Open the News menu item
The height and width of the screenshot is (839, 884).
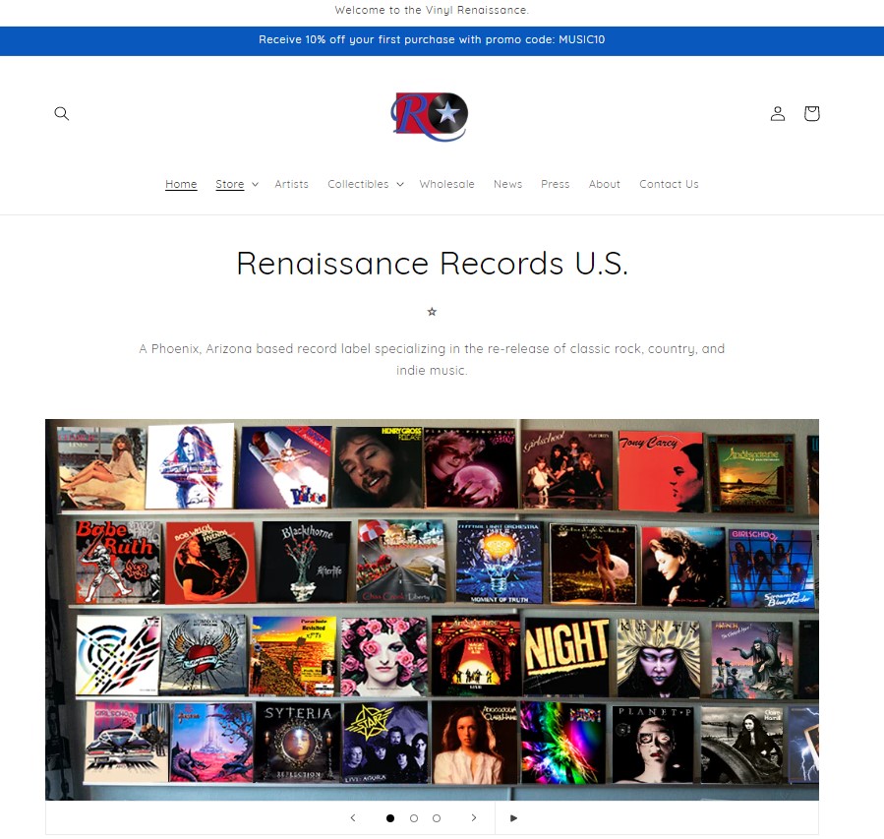[x=508, y=184]
